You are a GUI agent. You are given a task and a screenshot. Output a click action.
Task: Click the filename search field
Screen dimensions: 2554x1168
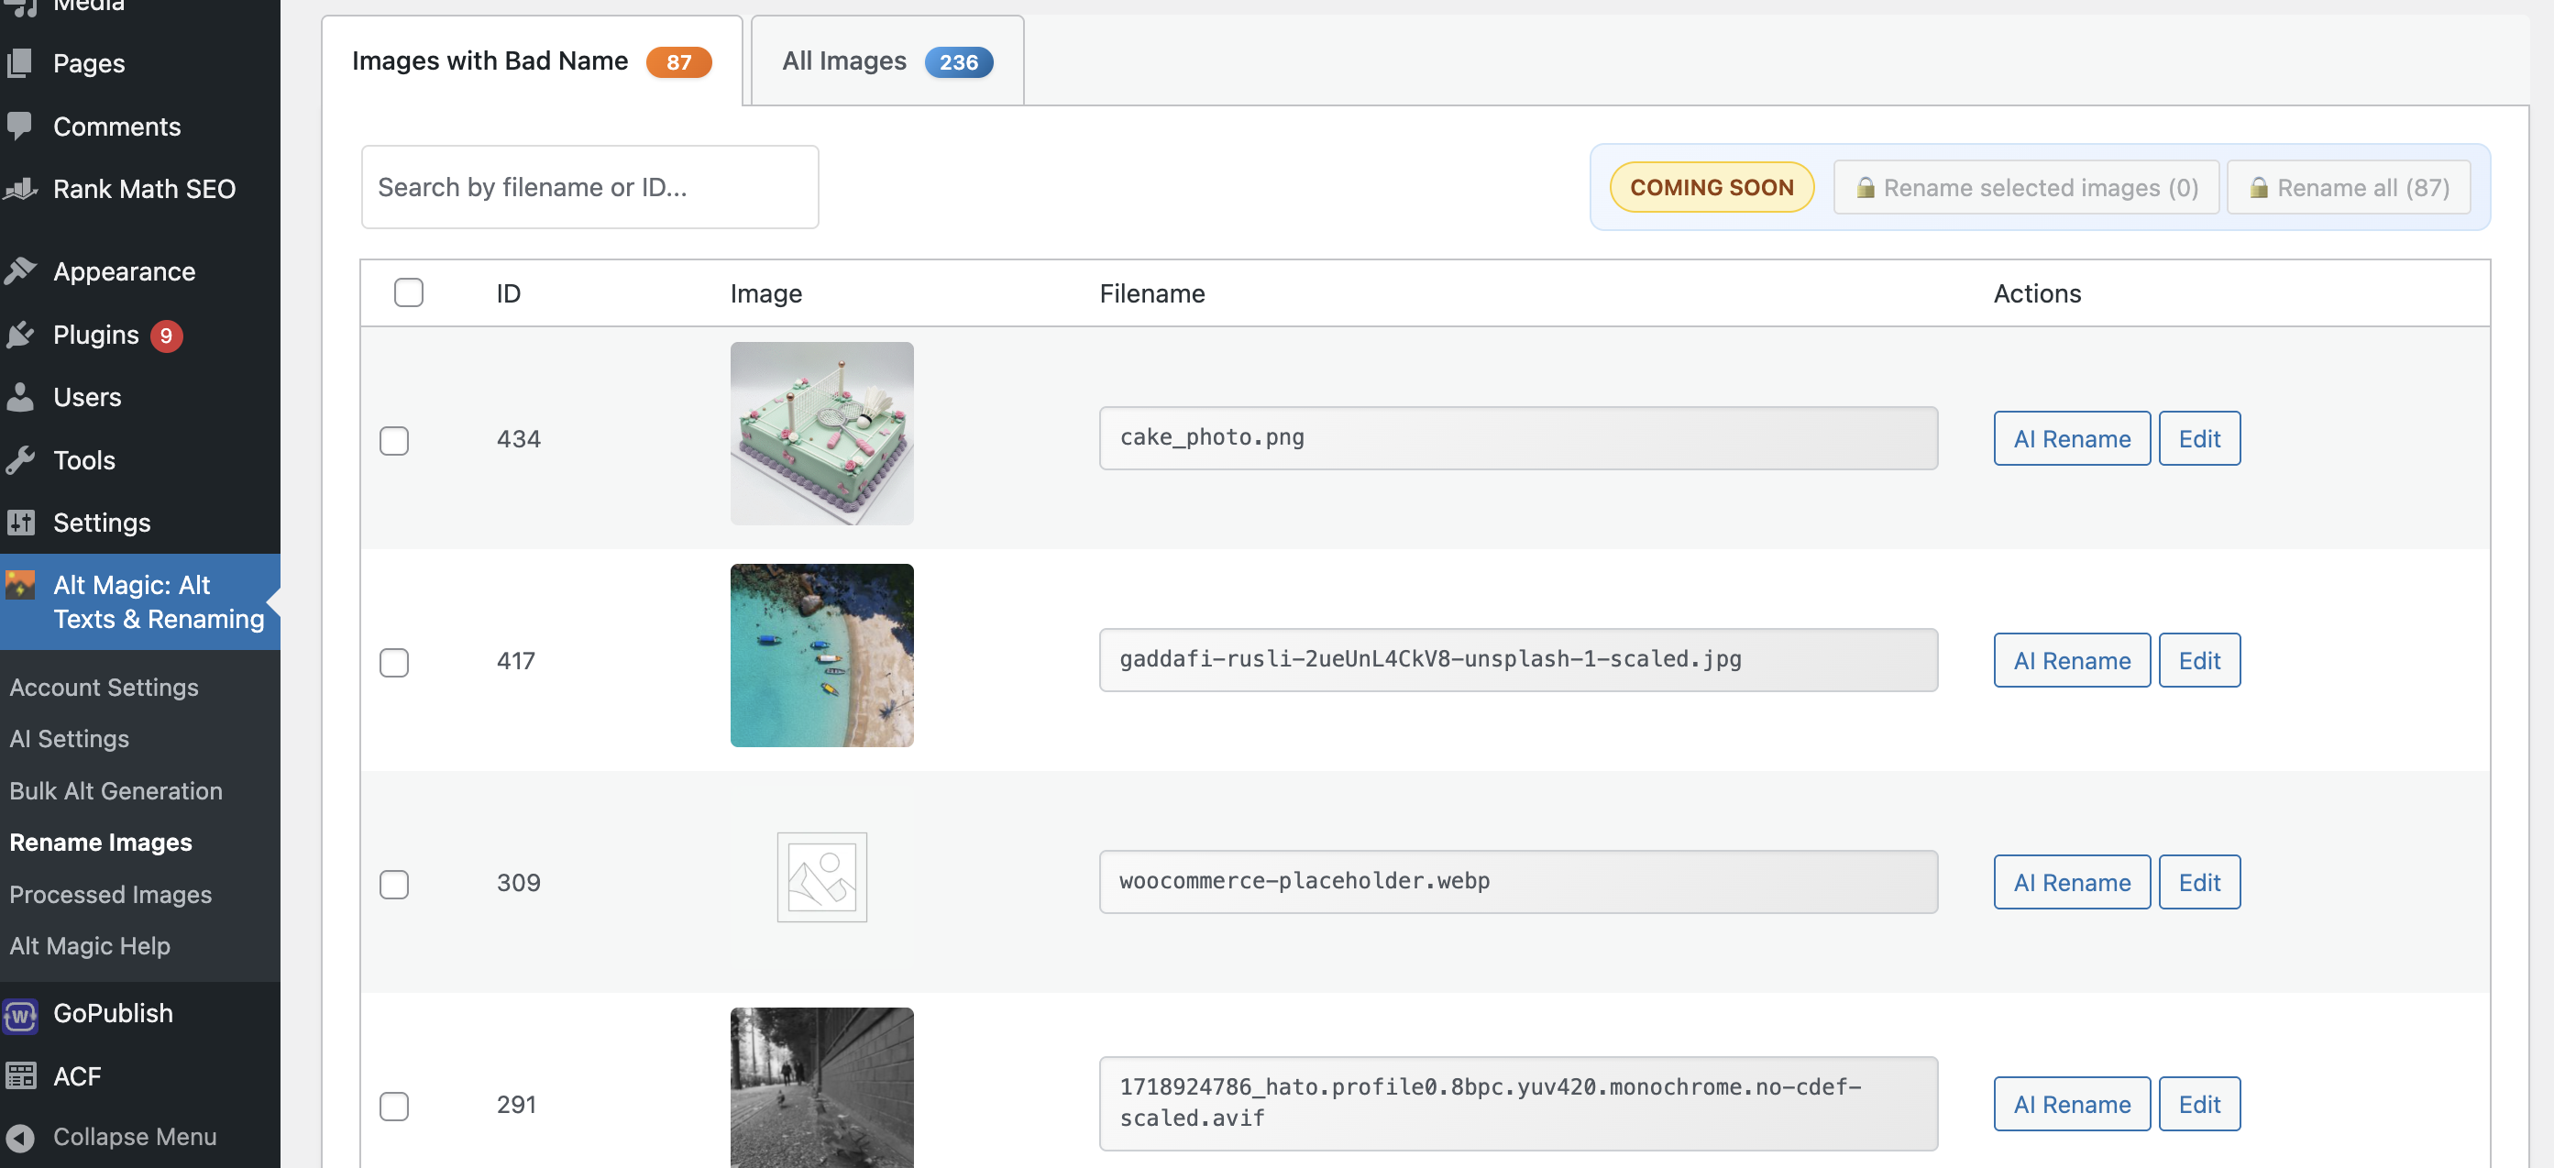[590, 186]
